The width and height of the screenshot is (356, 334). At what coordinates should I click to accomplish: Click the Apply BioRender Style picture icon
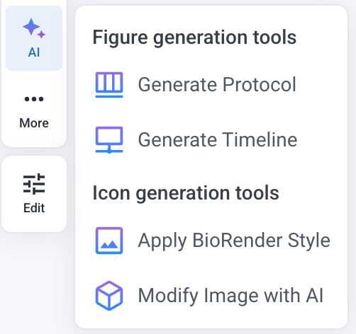(x=109, y=241)
